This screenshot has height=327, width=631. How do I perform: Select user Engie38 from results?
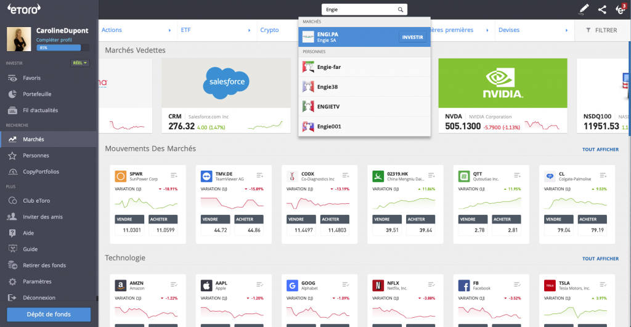click(x=364, y=87)
